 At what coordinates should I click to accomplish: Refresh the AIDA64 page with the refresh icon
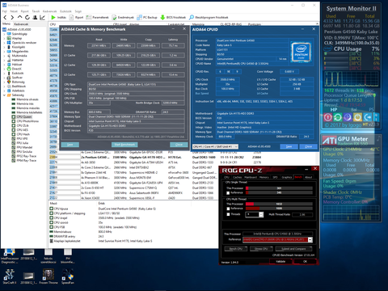point(27,18)
